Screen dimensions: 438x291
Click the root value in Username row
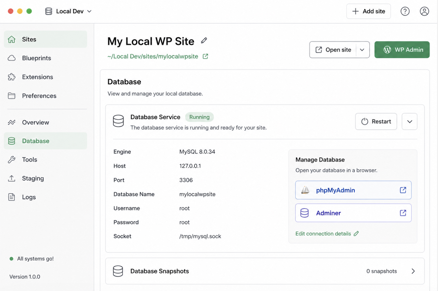point(184,208)
